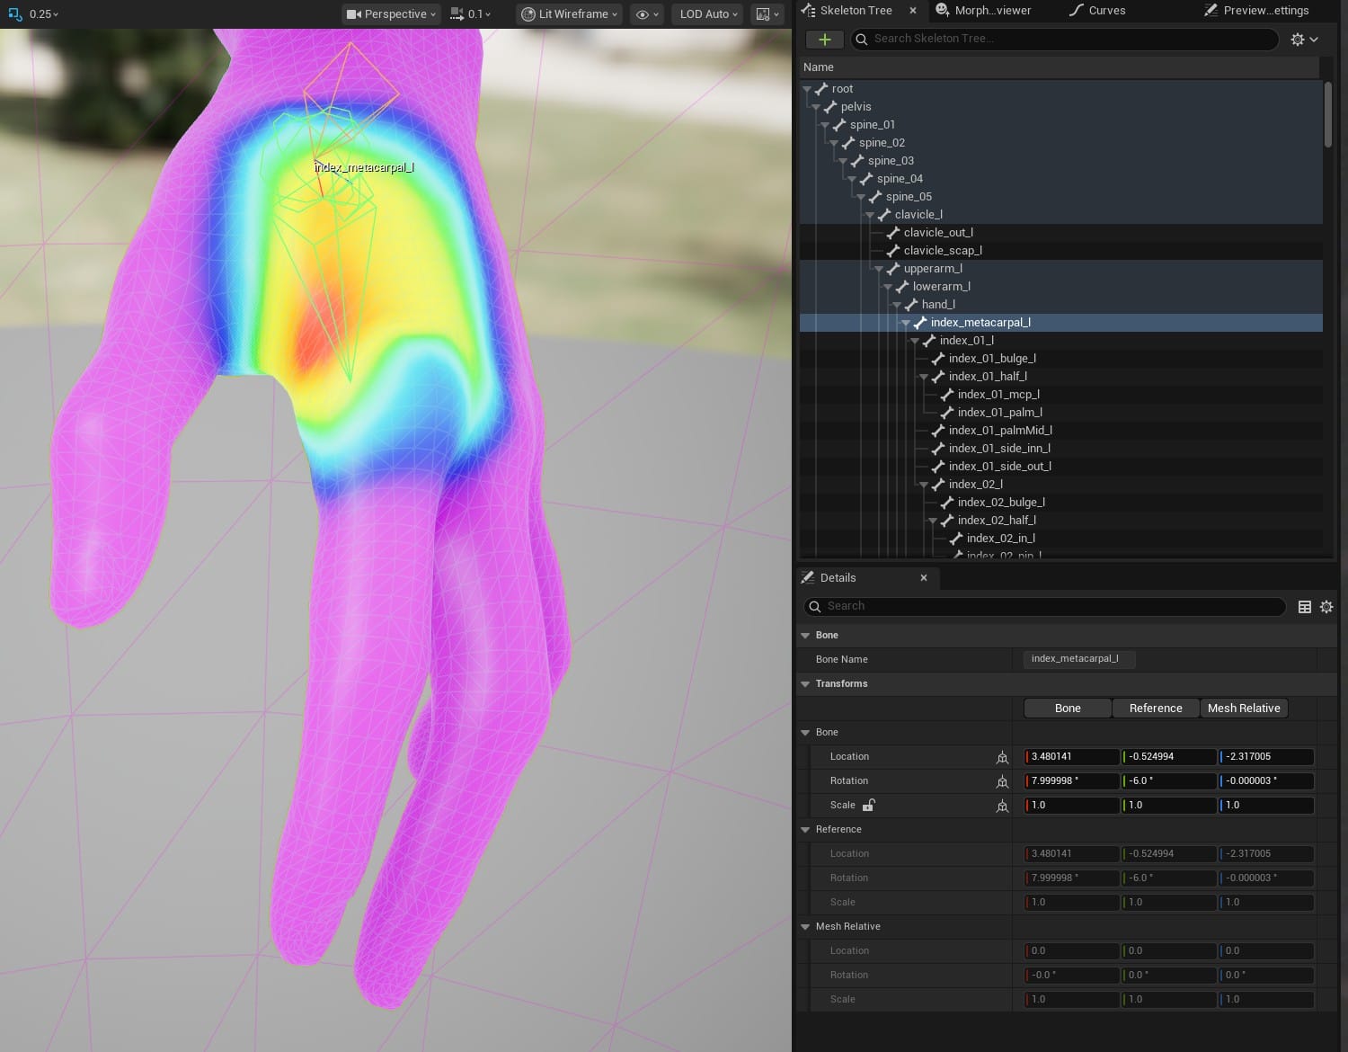This screenshot has height=1052, width=1348.
Task: Toggle the Scale lock ratio icon
Action: pos(869,806)
